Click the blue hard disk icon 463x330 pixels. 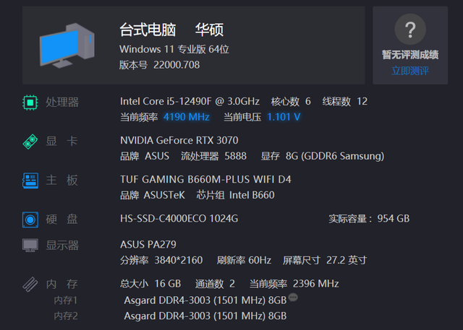(30, 220)
